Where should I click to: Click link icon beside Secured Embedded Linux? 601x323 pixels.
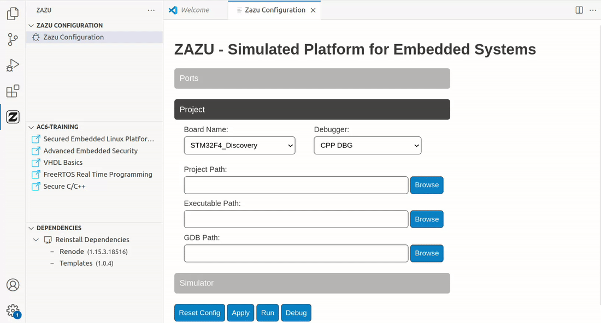coord(36,139)
